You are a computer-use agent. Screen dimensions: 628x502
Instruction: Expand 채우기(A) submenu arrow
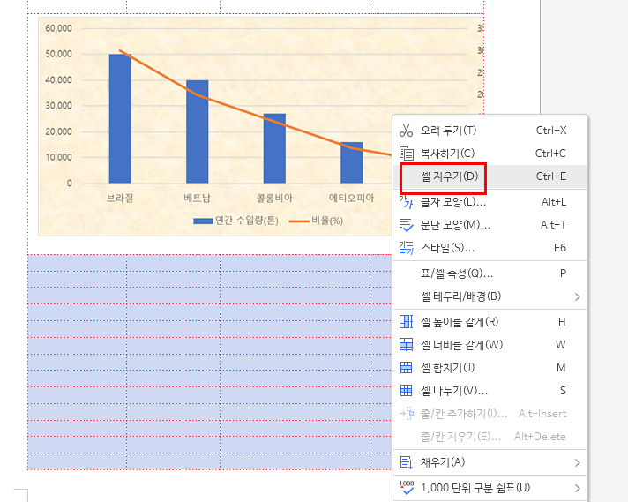(577, 462)
